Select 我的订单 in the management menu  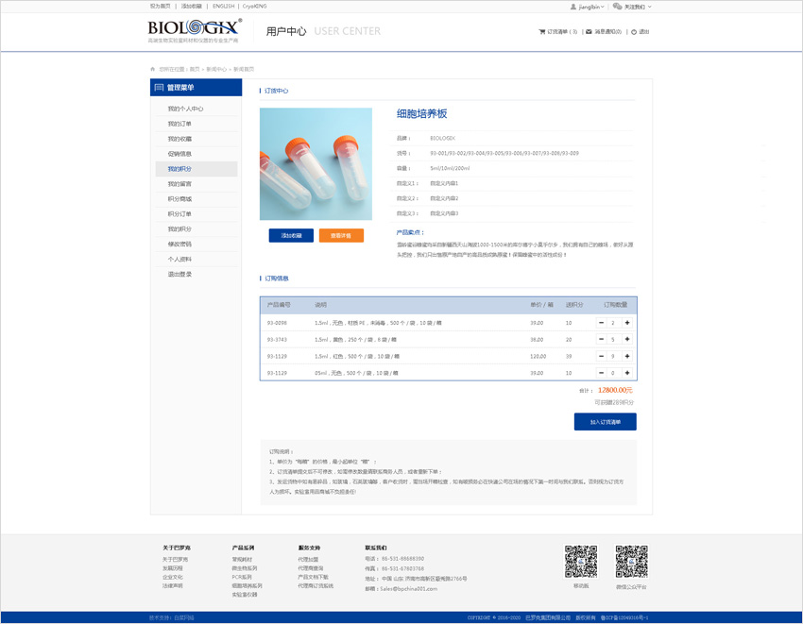coord(179,124)
